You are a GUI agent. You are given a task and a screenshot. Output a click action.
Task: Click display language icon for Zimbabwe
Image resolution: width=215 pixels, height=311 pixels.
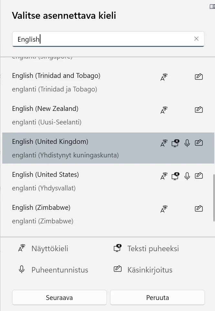pos(164,209)
